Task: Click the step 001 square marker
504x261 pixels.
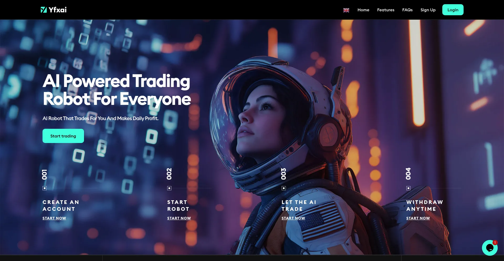Action: pos(44,188)
